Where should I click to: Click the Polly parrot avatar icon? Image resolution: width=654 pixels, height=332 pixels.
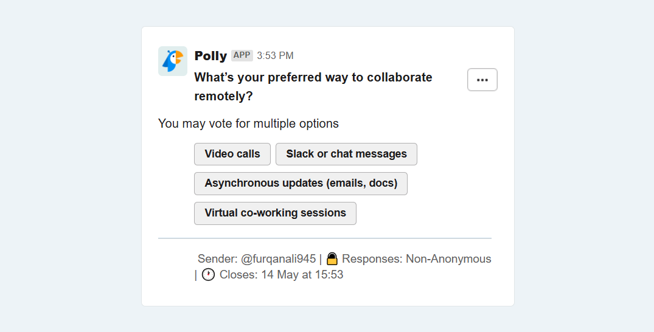[x=173, y=61]
